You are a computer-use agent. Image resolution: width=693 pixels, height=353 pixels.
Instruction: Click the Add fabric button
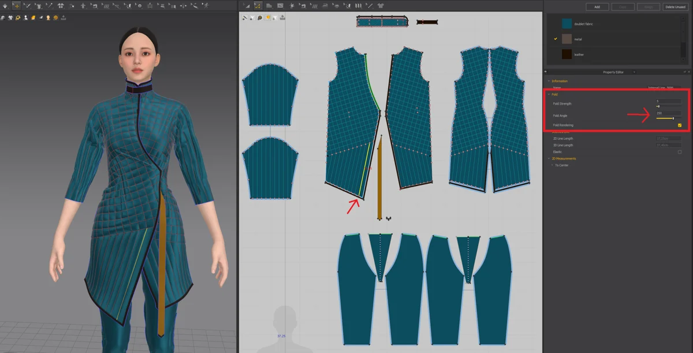pyautogui.click(x=597, y=7)
